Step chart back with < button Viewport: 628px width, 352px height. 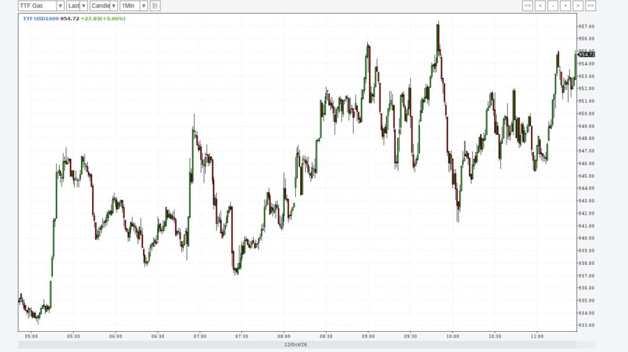540,6
